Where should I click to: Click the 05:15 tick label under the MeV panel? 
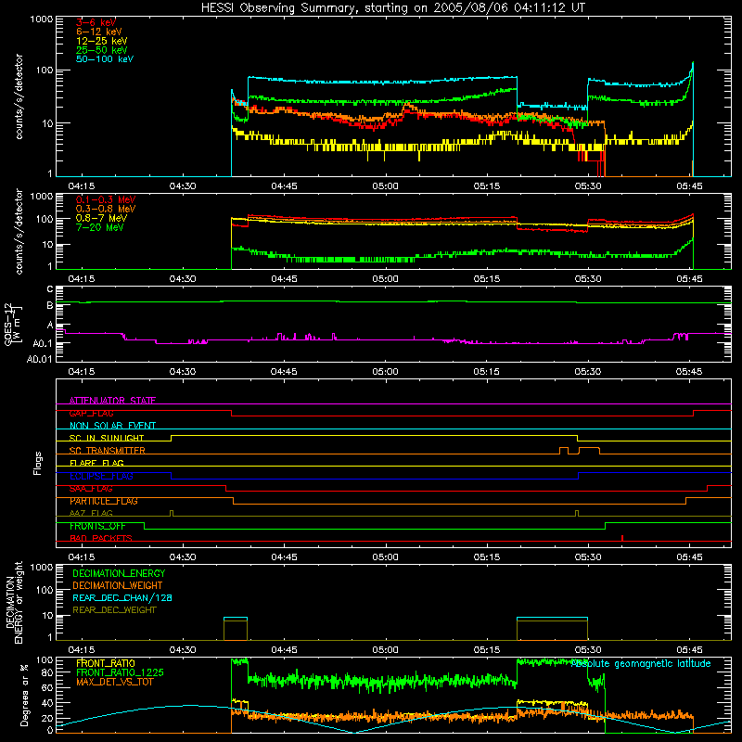tap(486, 279)
